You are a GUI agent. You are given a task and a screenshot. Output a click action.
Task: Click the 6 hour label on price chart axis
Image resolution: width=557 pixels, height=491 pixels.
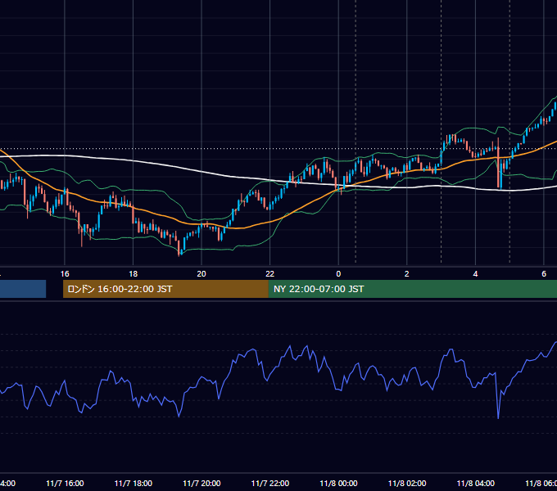[x=544, y=274]
